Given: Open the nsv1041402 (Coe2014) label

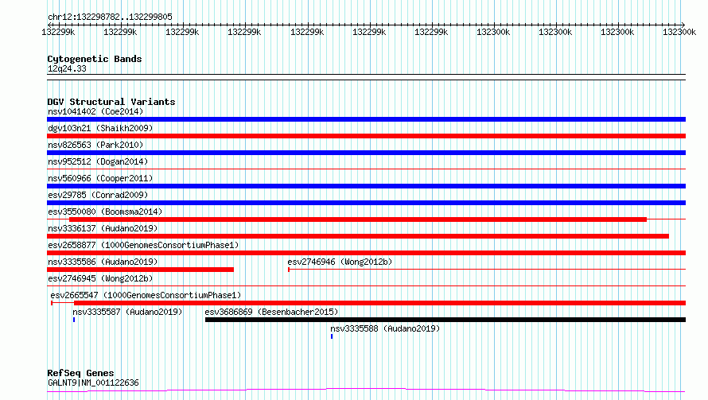Looking at the screenshot, I should tap(95, 111).
